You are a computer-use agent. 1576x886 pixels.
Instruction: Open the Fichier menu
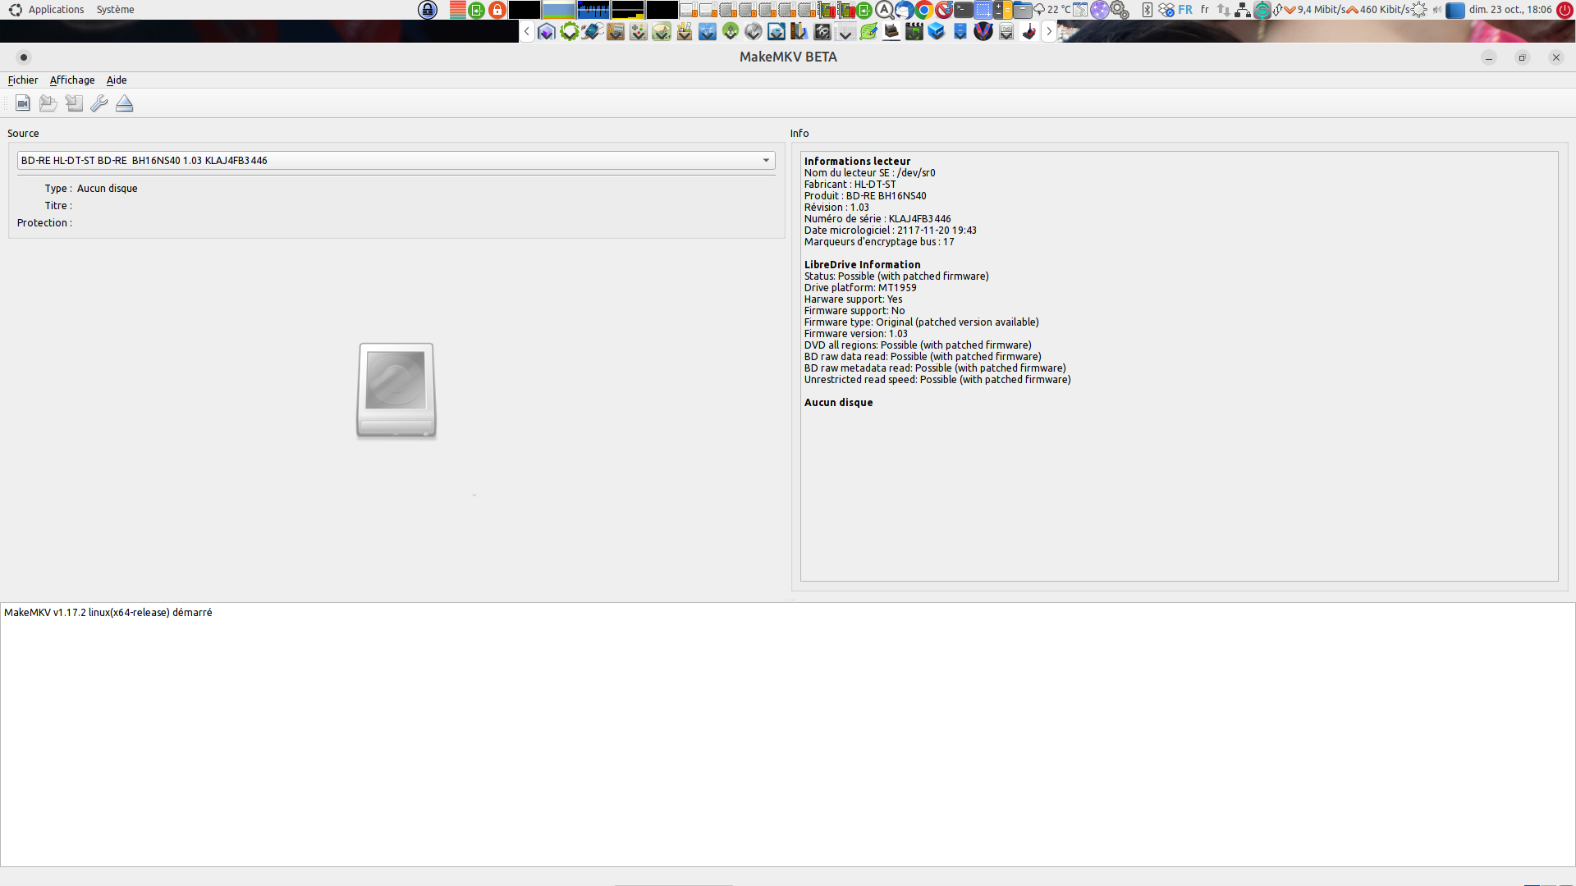[23, 80]
